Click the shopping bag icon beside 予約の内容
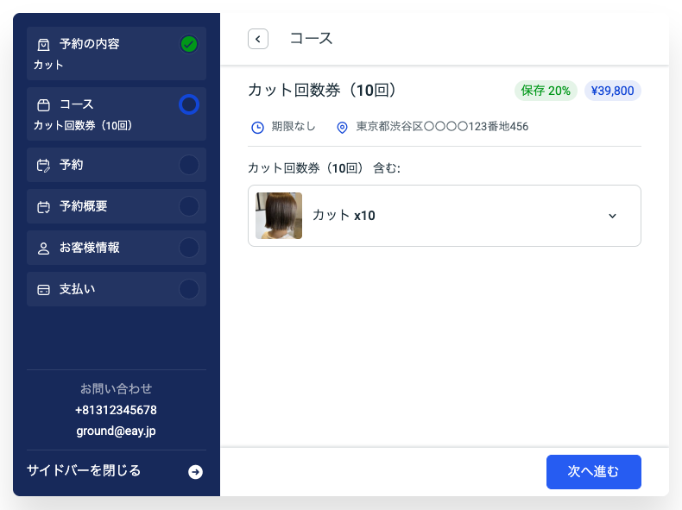 [x=43, y=44]
